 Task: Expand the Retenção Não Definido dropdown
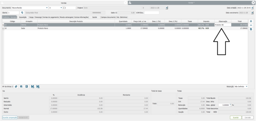click(x=246, y=87)
